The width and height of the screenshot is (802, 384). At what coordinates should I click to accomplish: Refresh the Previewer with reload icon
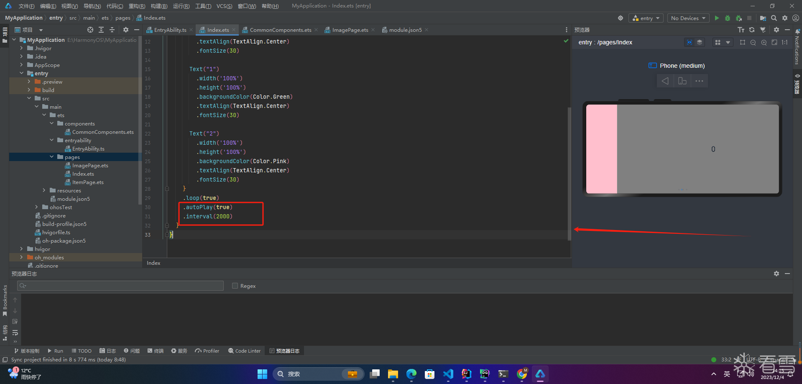752,30
